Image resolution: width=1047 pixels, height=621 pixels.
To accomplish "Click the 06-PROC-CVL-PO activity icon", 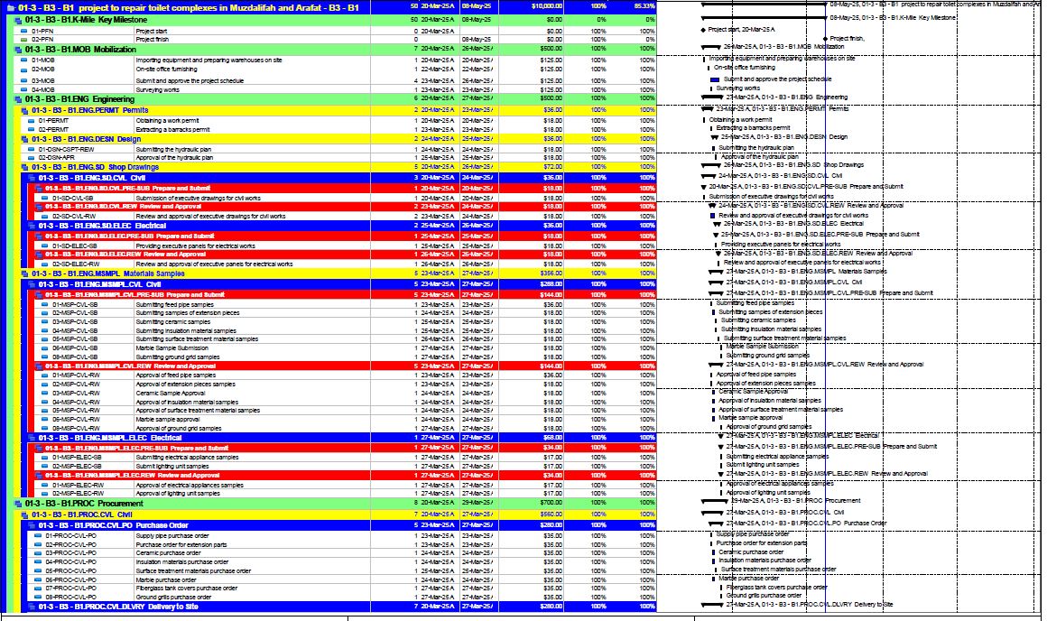I will point(37,579).
